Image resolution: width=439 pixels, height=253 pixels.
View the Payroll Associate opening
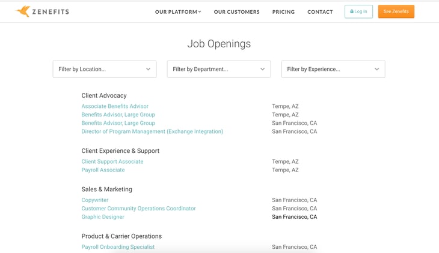103,170
